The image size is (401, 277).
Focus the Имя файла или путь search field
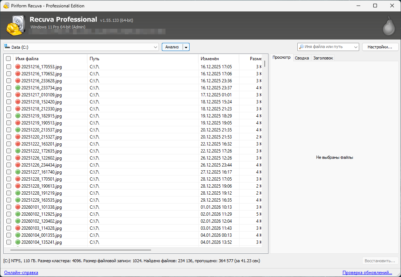(x=328, y=47)
